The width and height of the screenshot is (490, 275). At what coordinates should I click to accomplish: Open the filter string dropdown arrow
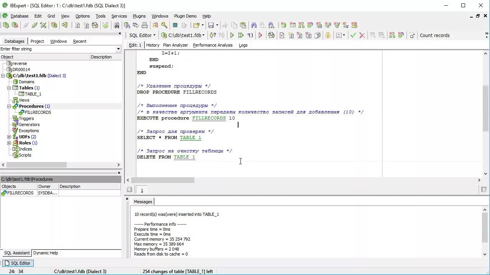click(118, 49)
